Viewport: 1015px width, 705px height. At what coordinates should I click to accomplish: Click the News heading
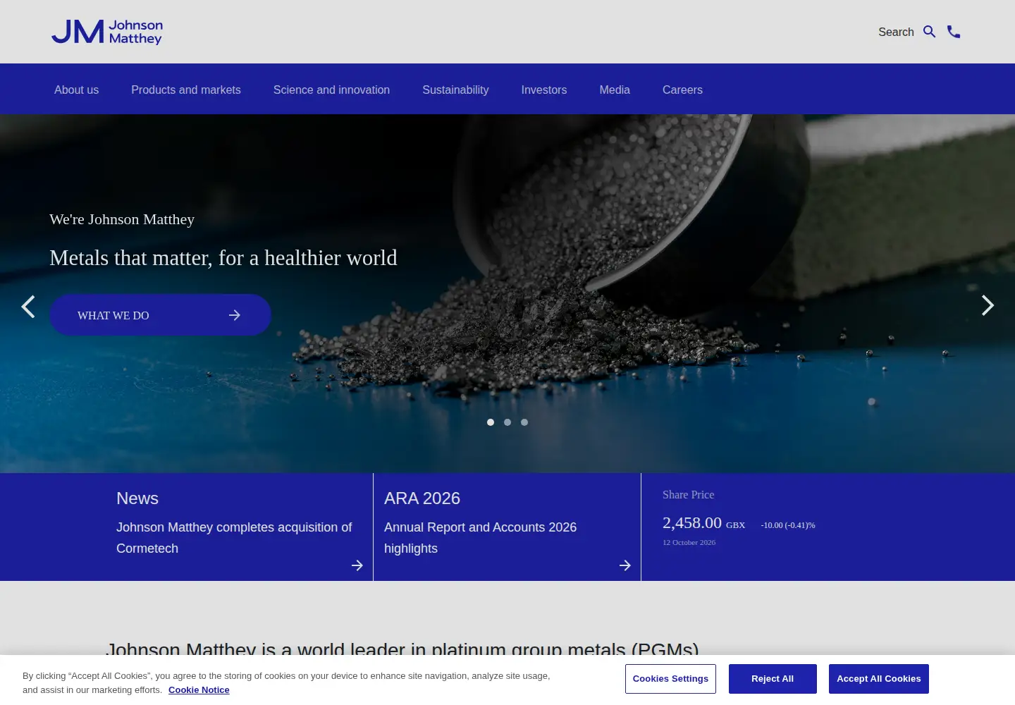point(137,498)
